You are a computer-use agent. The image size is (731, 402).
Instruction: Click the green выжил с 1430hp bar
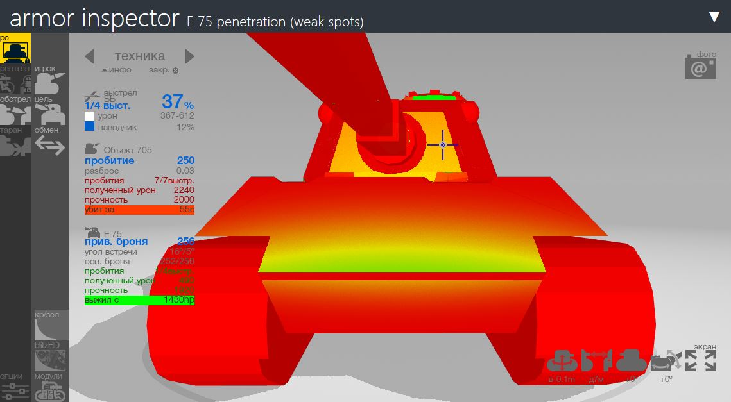coord(139,300)
